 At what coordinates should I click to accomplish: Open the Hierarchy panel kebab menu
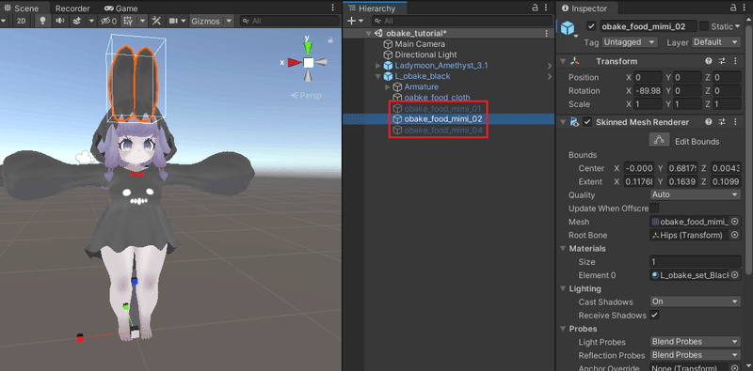[547, 8]
